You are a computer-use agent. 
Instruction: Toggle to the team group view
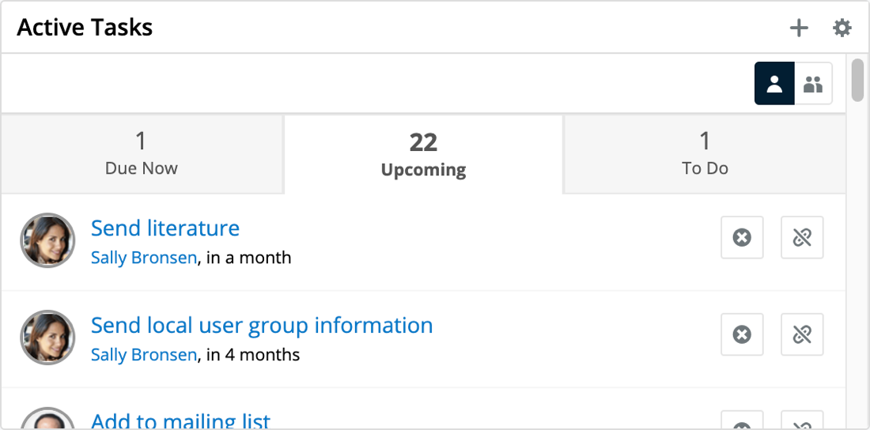click(x=813, y=84)
